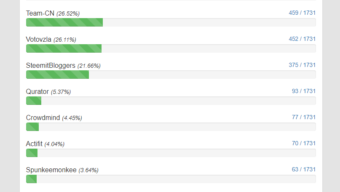Click the Qurator progress bar fill
This screenshot has height=192, width=340.
click(x=34, y=101)
